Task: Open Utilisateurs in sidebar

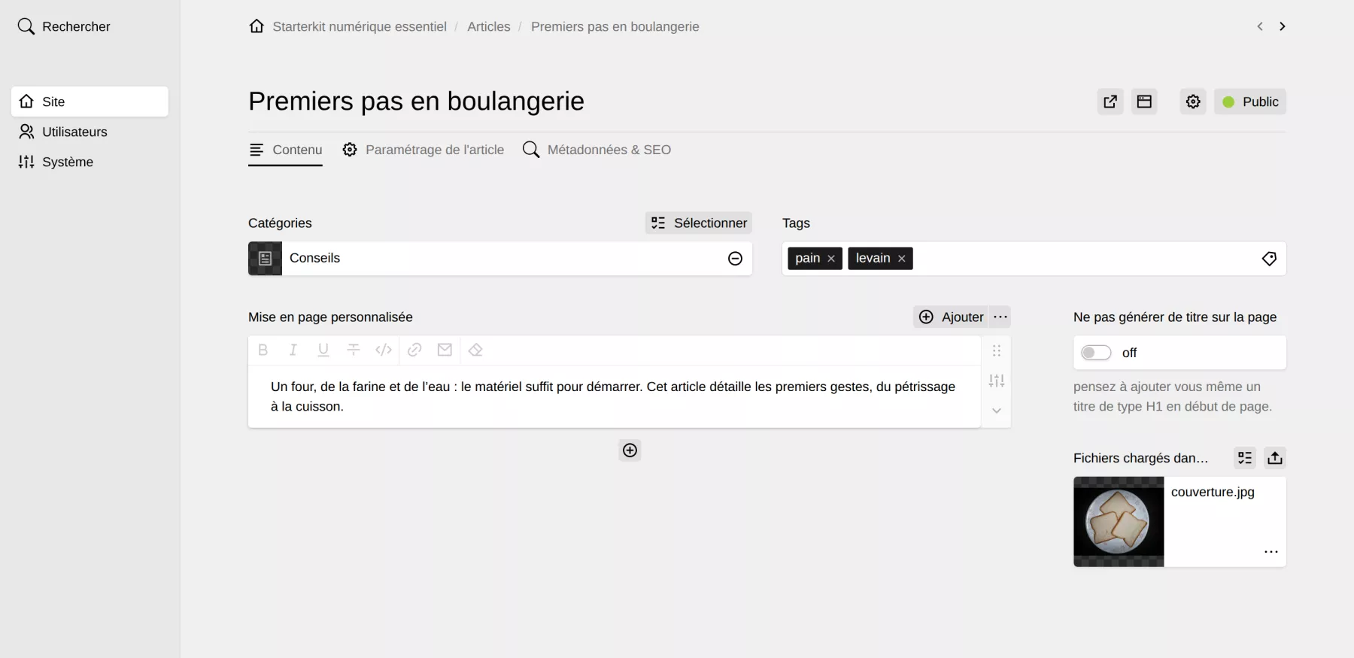Action: (x=90, y=132)
